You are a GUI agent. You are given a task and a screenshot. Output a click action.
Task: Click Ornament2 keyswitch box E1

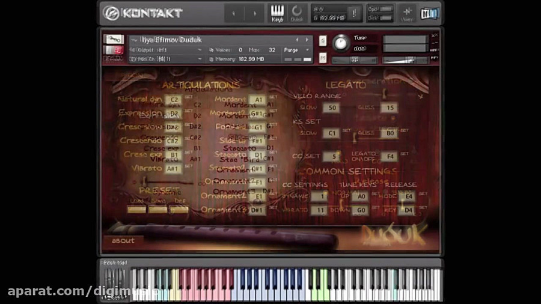coord(258,196)
